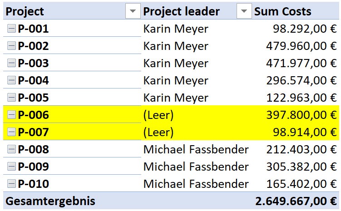Collapse the P-002 row group
The width and height of the screenshot is (341, 211).
[11, 46]
